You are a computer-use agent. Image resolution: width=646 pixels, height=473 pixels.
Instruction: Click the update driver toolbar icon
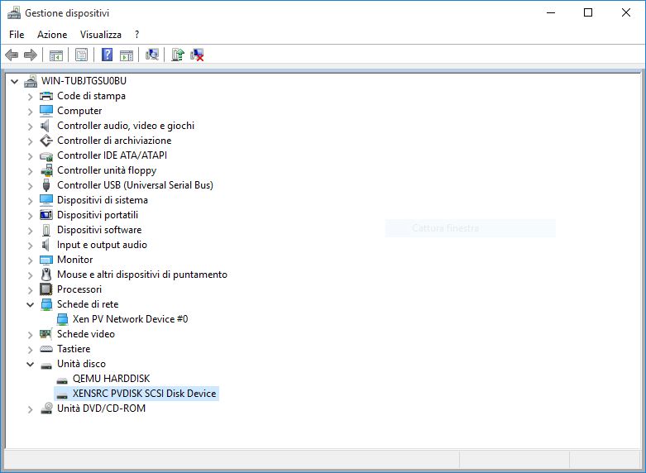(x=177, y=55)
